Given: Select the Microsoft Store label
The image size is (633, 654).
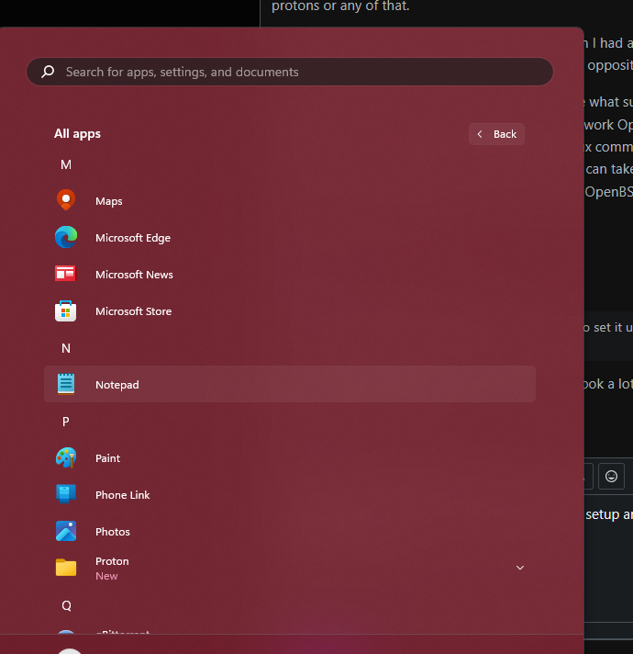Looking at the screenshot, I should (133, 311).
